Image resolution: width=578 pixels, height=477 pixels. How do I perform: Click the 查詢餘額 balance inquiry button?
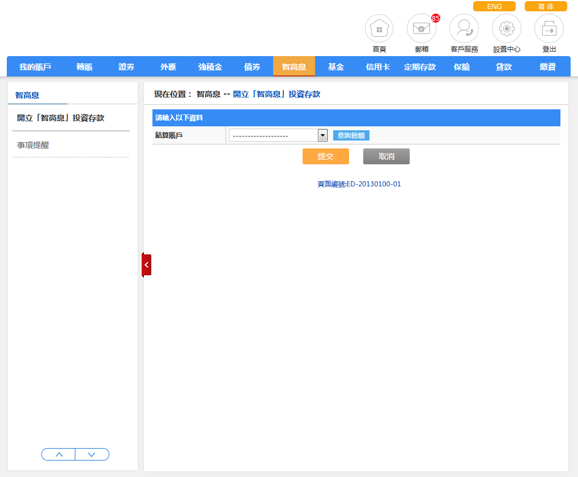(x=351, y=135)
